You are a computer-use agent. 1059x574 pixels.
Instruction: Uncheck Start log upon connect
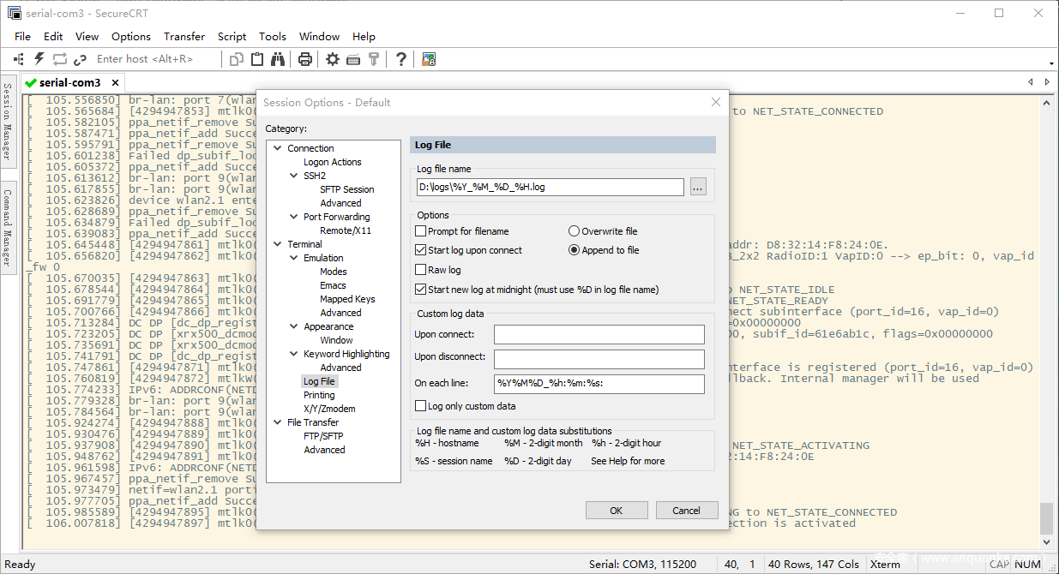tap(421, 250)
